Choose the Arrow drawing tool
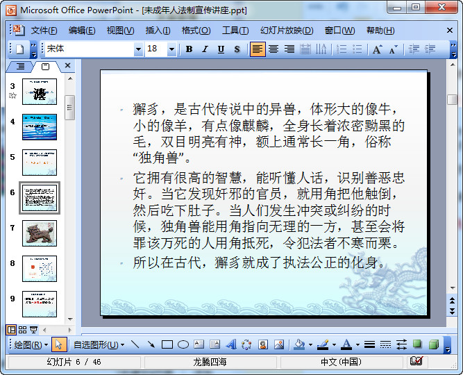The height and width of the screenshot is (375, 463). click(151, 344)
